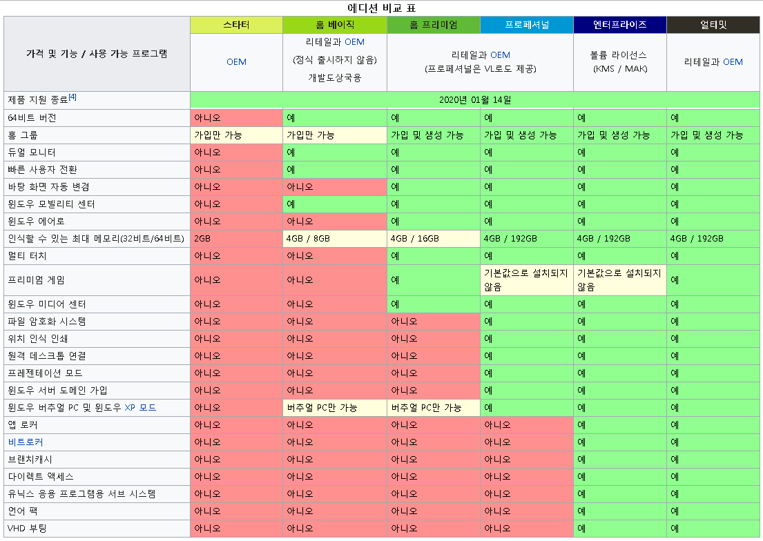Click 예 for 윈도우 모빌리티 센터 under 홈 베이직
This screenshot has height=541, width=763.
335,204
